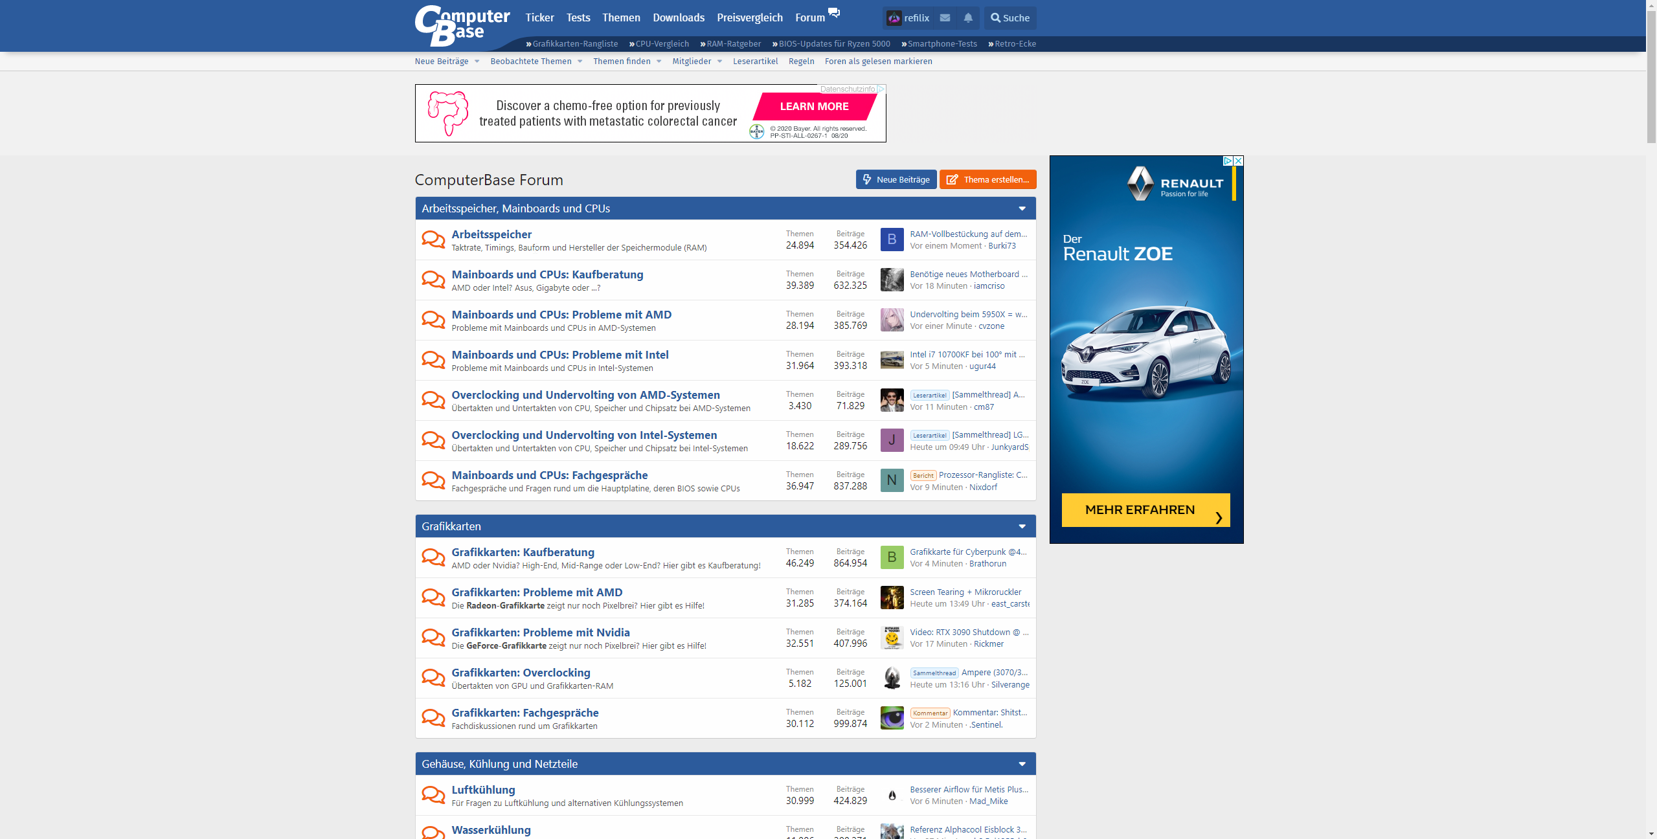Click the ComputerBase logo
This screenshot has width=1657, height=839.
coord(462,25)
